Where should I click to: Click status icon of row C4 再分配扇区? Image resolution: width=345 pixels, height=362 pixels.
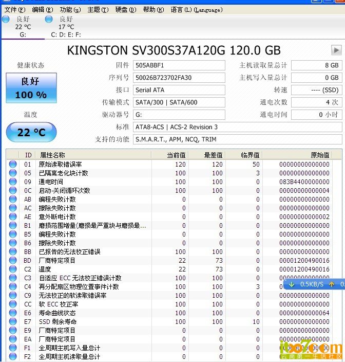[13, 286]
